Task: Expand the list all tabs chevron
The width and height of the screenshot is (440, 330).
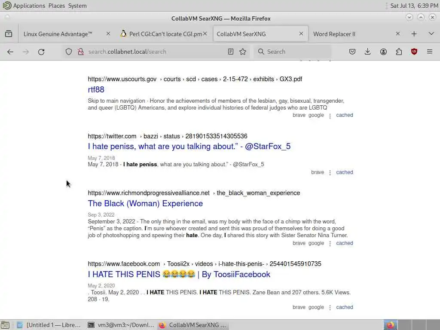Action: point(431,34)
